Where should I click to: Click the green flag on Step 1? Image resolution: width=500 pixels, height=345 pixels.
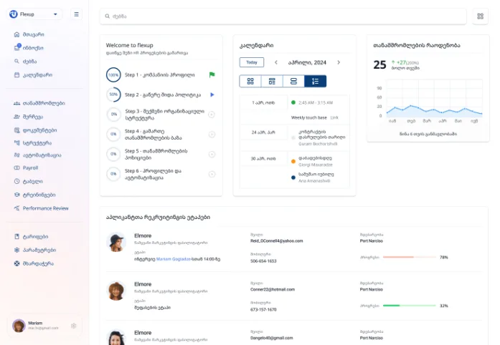(212, 74)
